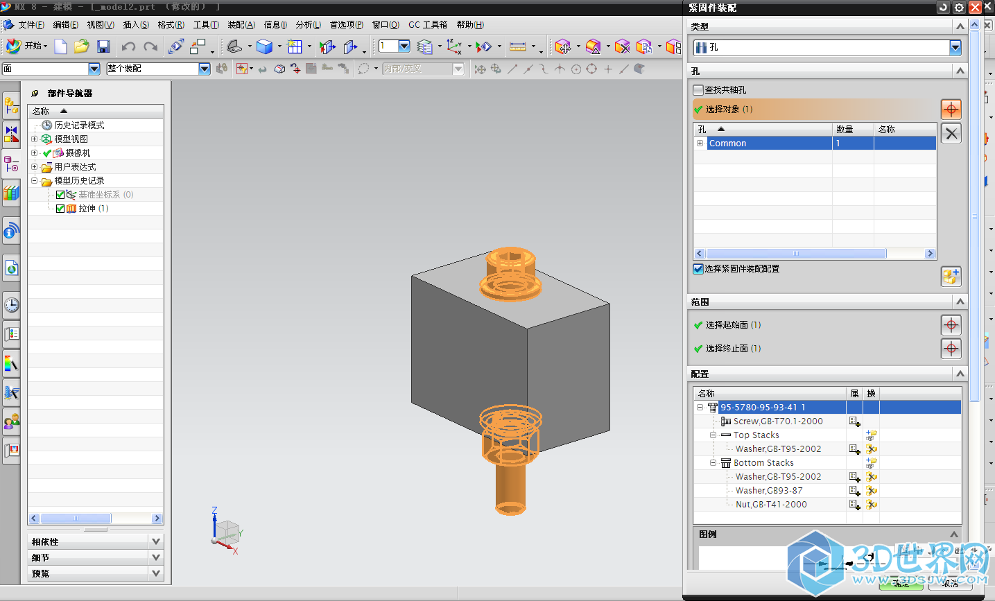Reset the fastener assembly dialog
Screen dimensions: 995x601
pyautogui.click(x=943, y=7)
